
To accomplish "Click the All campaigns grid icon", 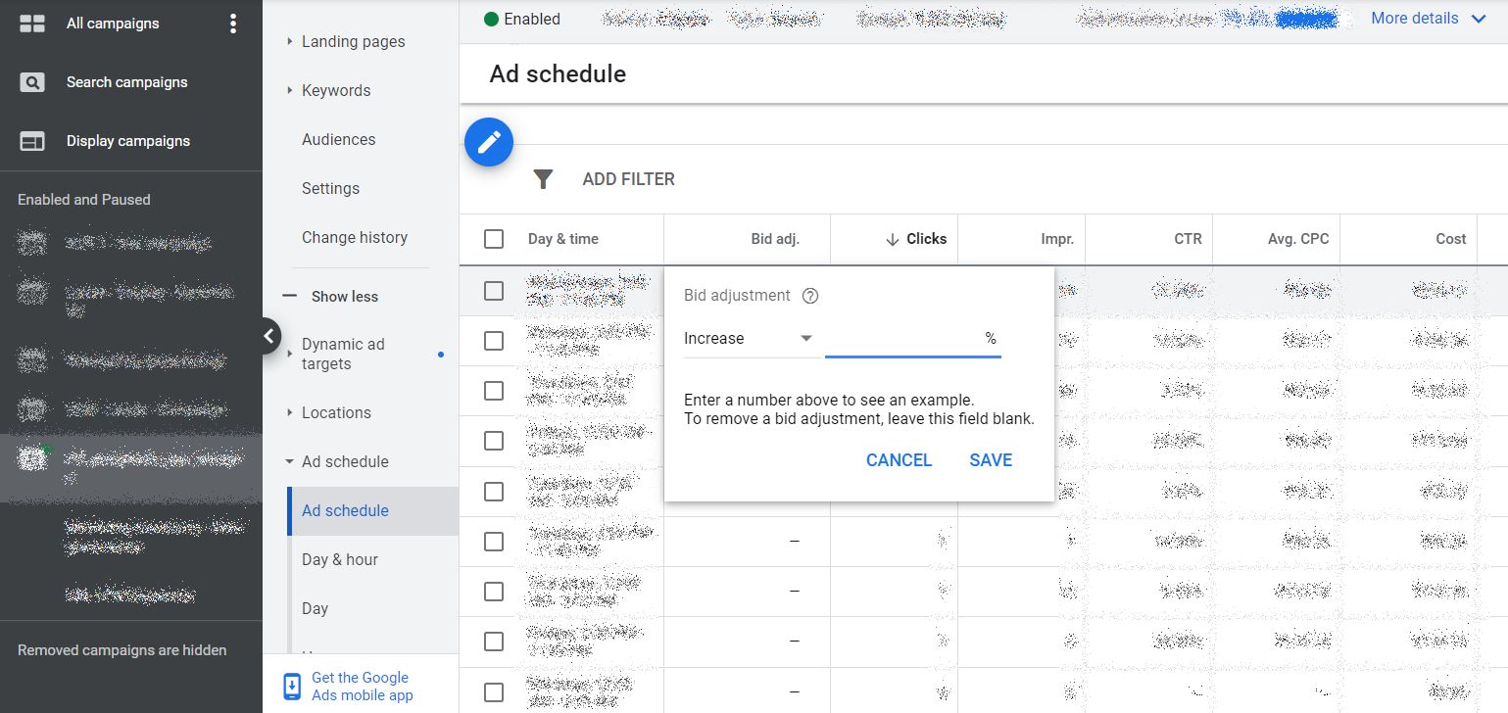I will pos(29,23).
